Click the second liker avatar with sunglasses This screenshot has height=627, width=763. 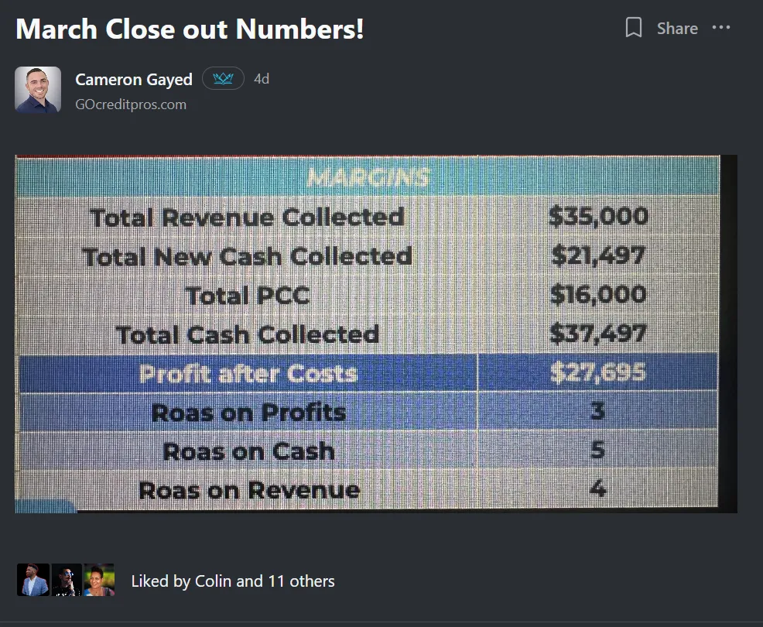tap(67, 580)
